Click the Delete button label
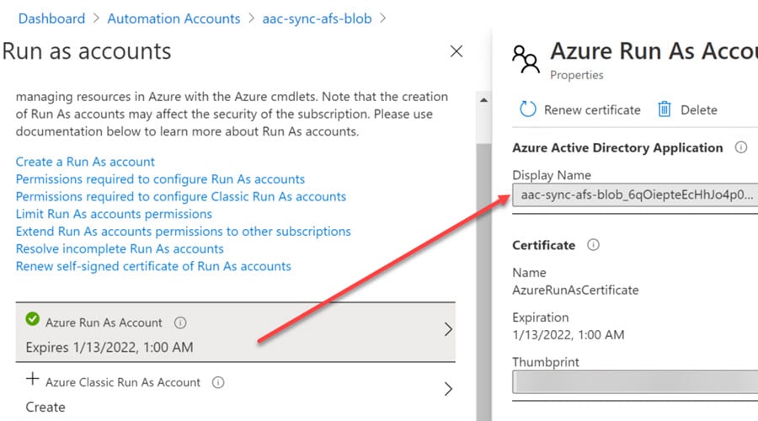The height and width of the screenshot is (421, 758). point(698,110)
